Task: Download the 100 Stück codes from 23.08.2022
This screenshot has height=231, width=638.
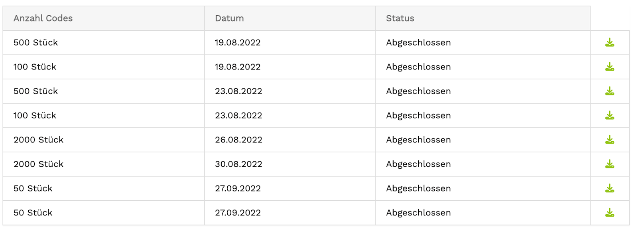Action: point(610,115)
